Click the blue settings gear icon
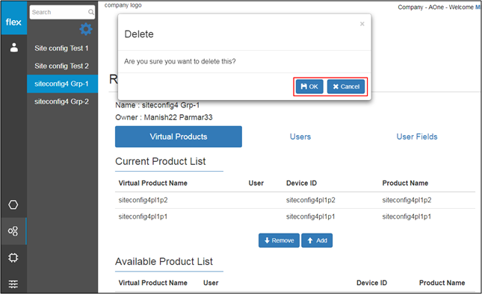Image resolution: width=482 pixels, height=294 pixels. [86, 29]
